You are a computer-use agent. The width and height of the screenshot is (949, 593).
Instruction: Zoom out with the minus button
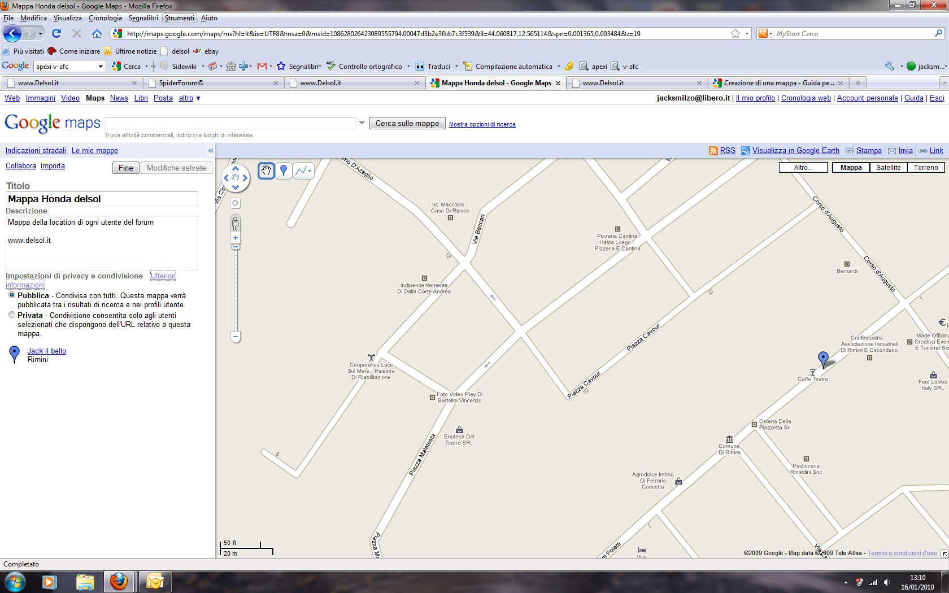coord(236,337)
